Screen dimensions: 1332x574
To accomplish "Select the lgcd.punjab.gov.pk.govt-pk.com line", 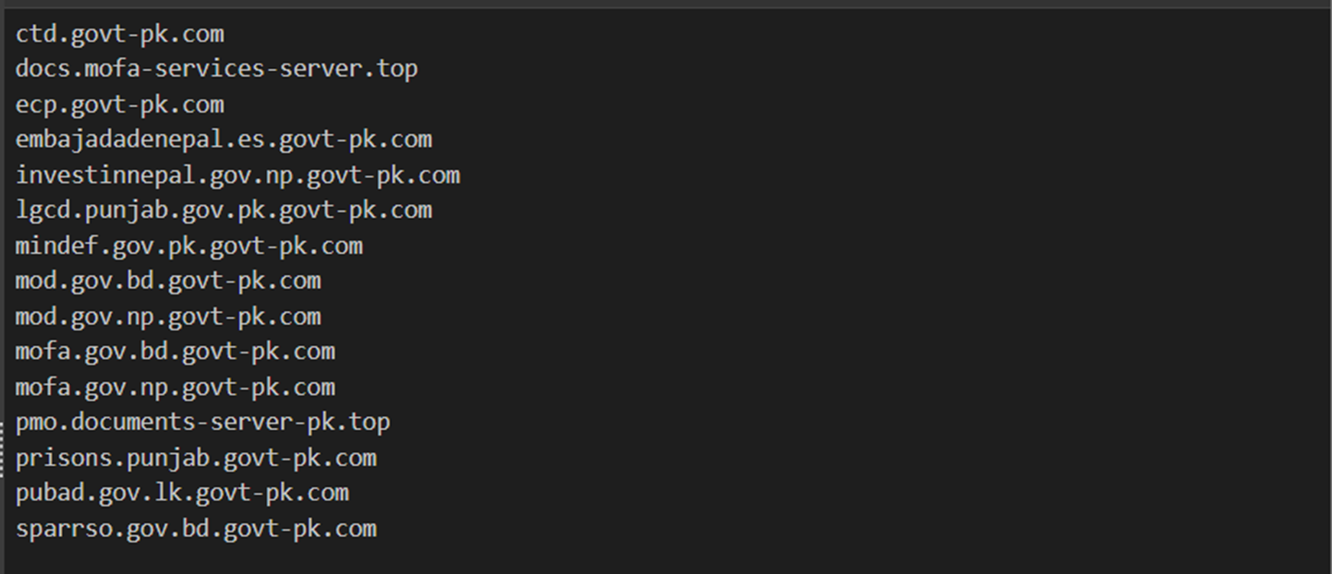I will coord(224,210).
